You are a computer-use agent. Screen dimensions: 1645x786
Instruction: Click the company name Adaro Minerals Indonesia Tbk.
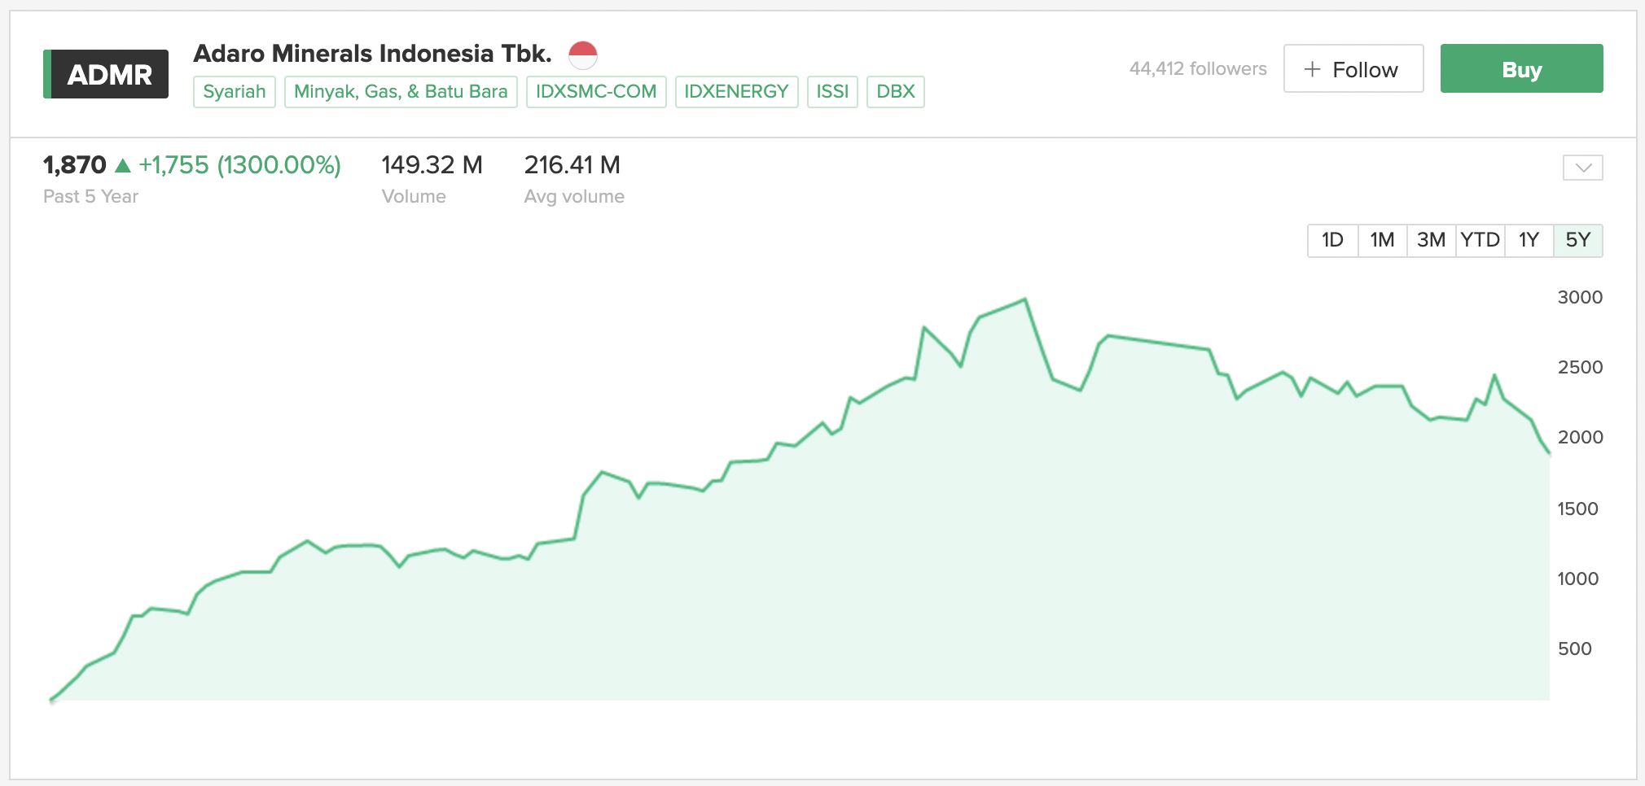tap(372, 54)
